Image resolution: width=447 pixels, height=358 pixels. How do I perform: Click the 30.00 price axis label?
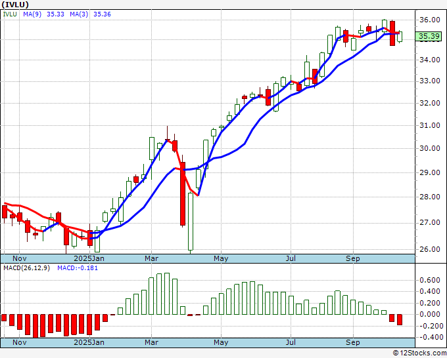click(x=429, y=148)
